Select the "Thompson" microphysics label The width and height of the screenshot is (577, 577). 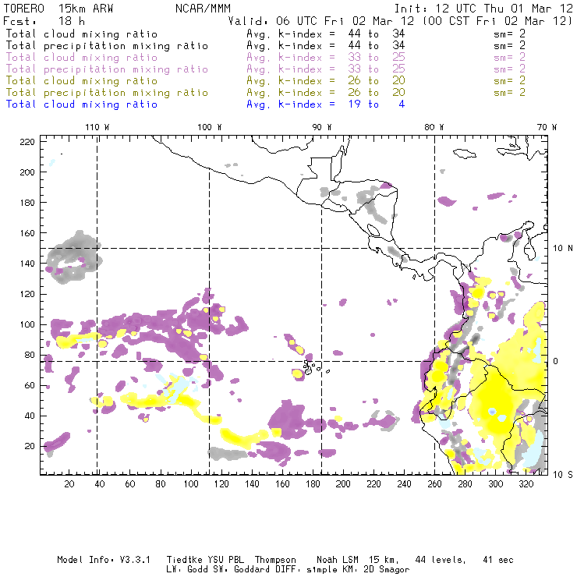coord(275,560)
